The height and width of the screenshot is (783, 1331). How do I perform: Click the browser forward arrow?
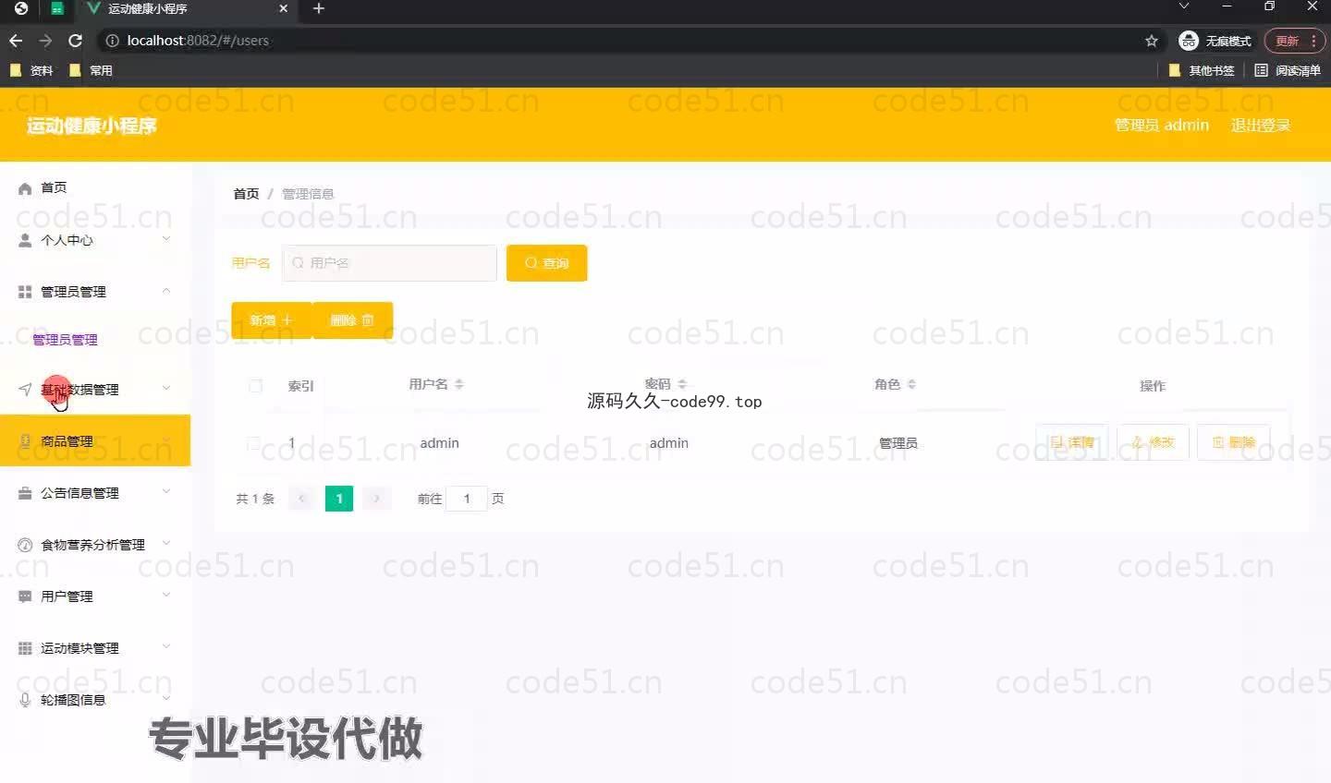click(45, 41)
